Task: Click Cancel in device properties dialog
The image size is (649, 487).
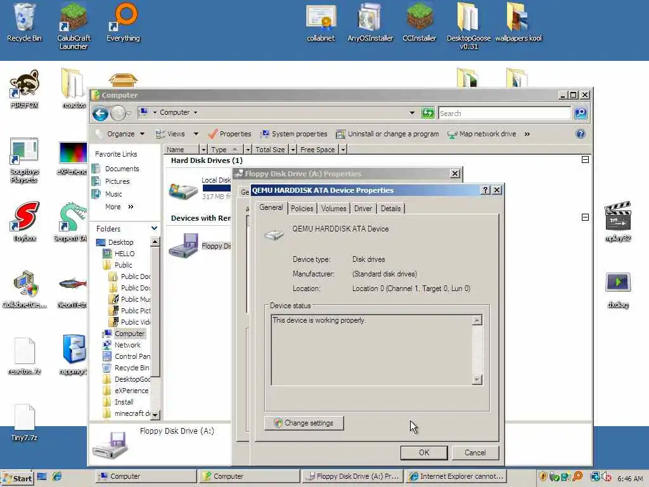Action: 475,453
